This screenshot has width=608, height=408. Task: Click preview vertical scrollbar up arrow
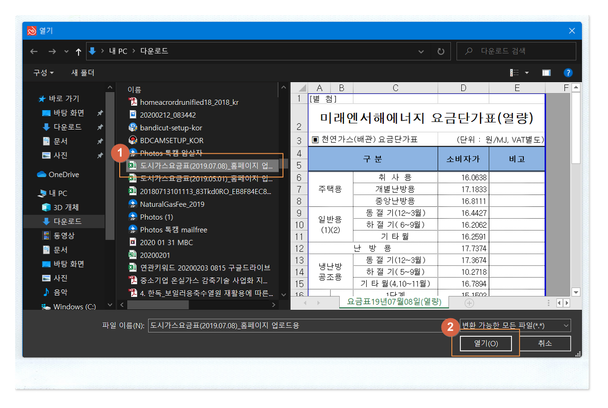point(576,88)
